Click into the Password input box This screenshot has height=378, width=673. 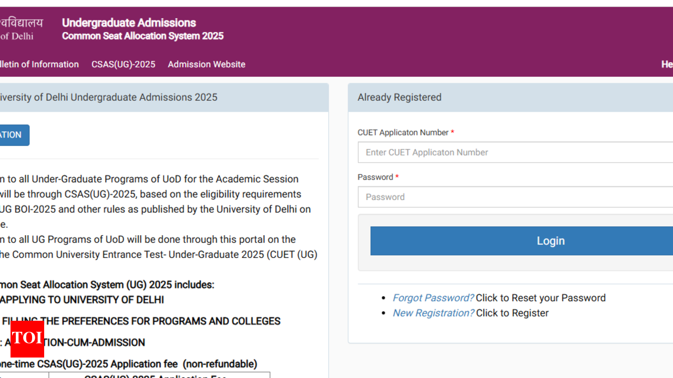pos(515,197)
